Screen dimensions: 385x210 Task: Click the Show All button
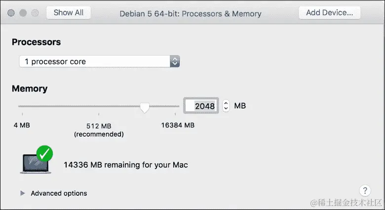pos(69,12)
